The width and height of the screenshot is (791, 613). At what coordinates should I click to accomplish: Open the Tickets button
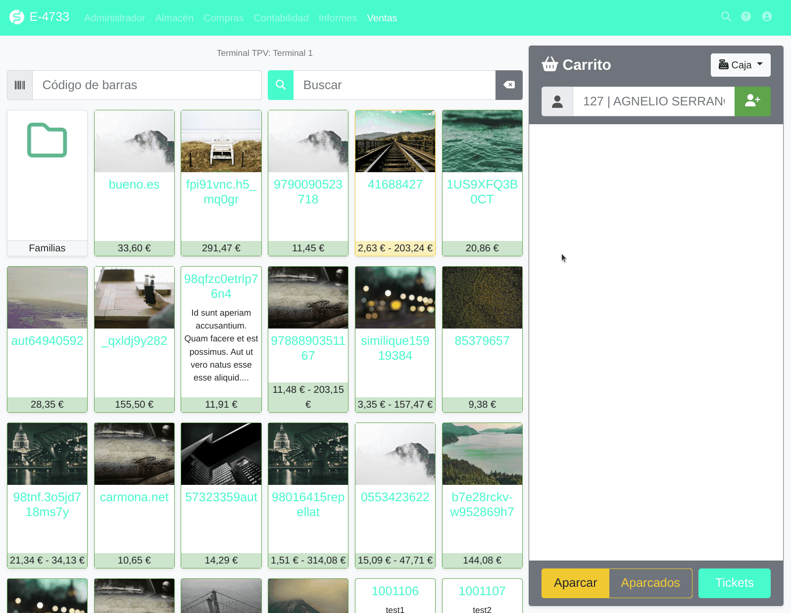[x=735, y=583]
